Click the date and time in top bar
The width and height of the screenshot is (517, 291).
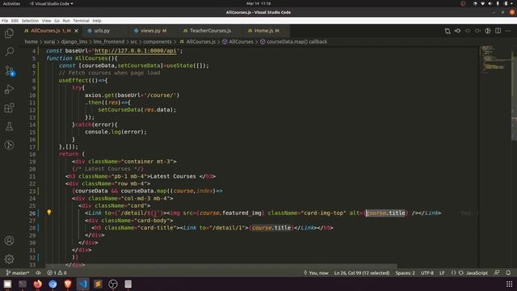pyautogui.click(x=258, y=3)
